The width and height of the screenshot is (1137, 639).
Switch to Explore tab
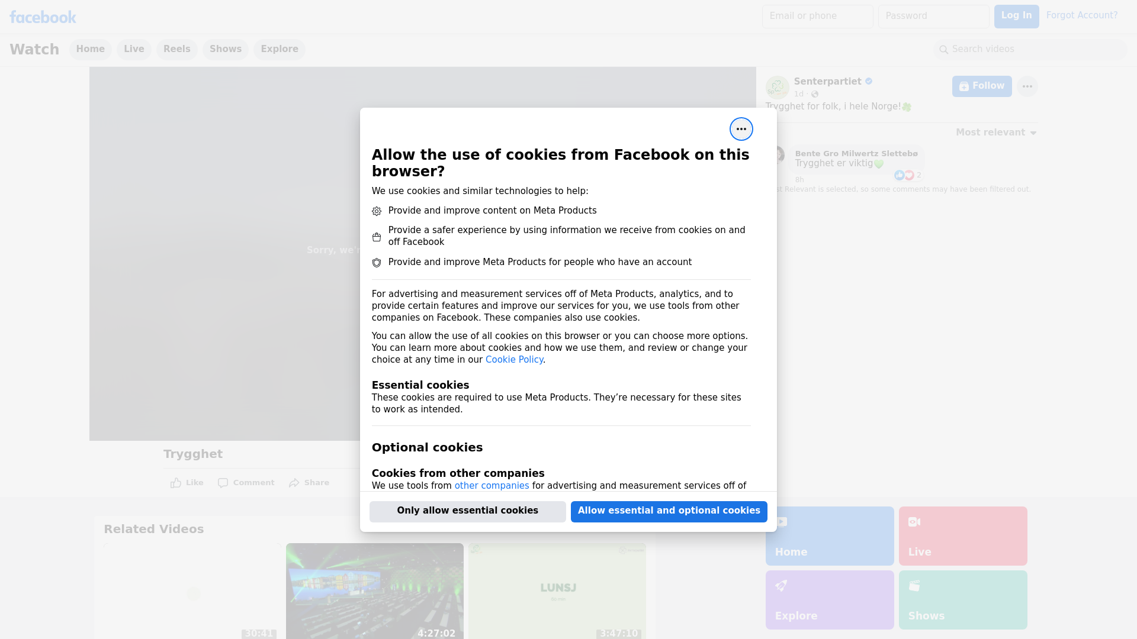[x=279, y=50]
